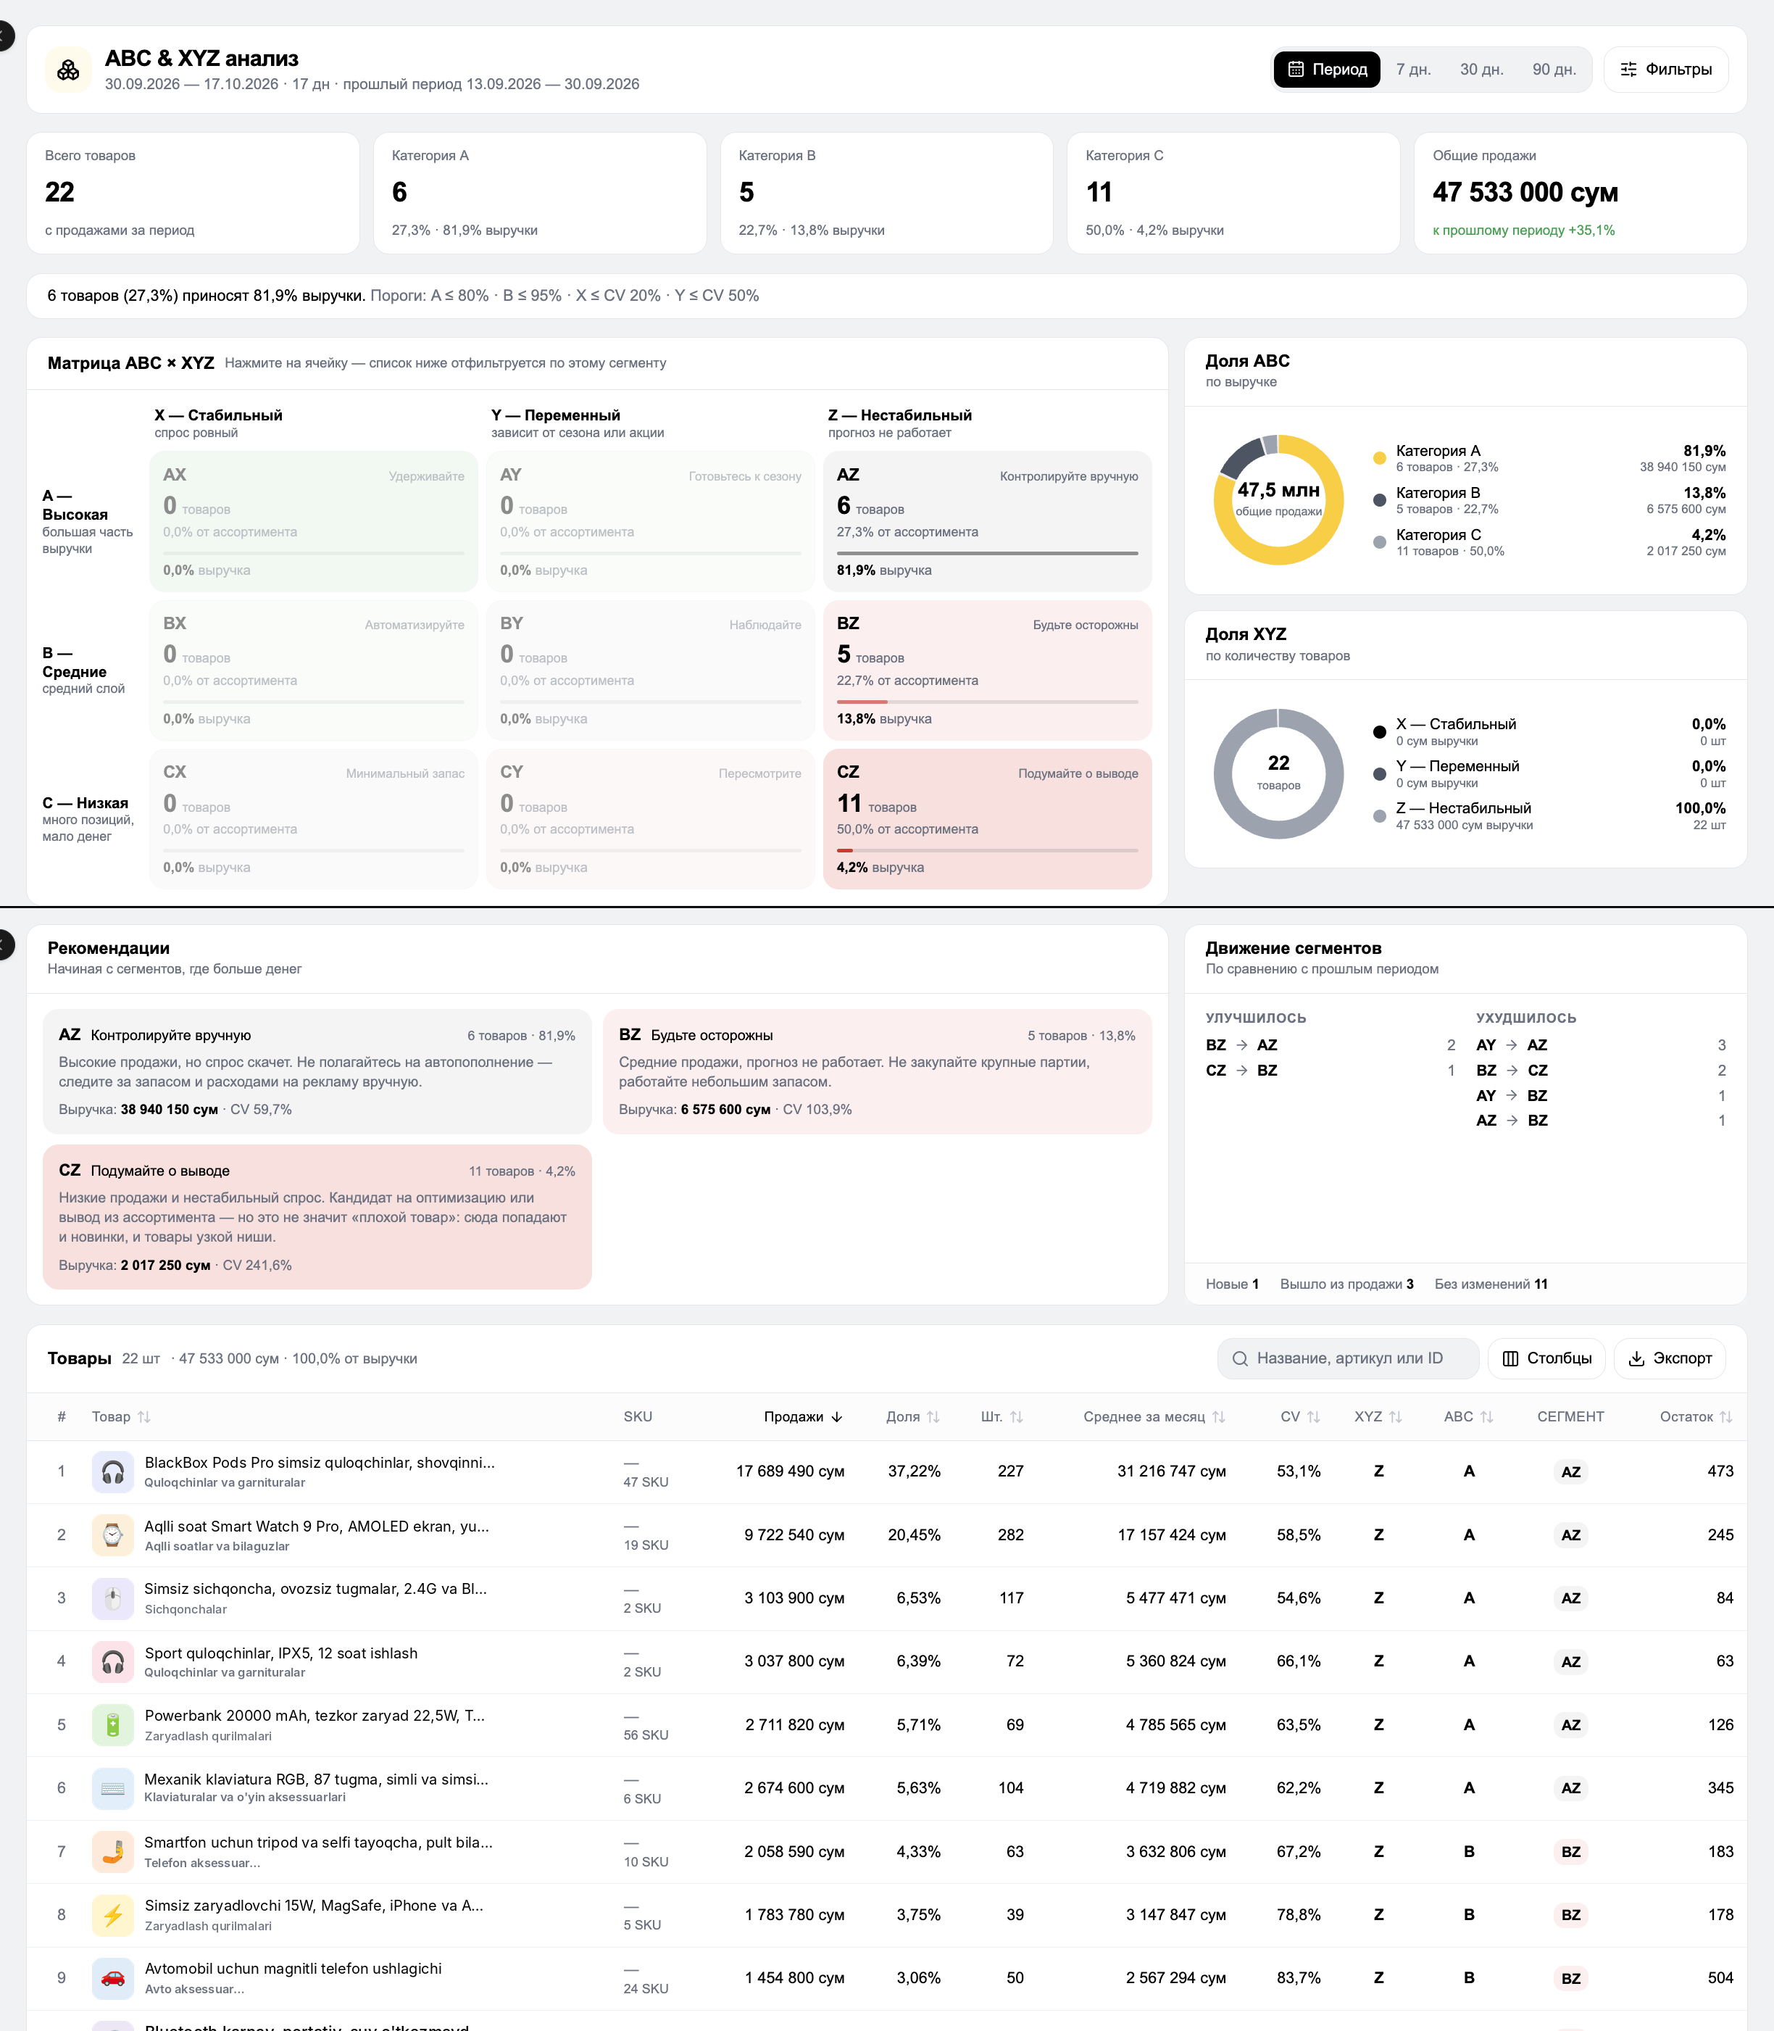Click sort arrows next to ABC column
Image resolution: width=1774 pixels, height=2031 pixels.
(x=1487, y=1417)
